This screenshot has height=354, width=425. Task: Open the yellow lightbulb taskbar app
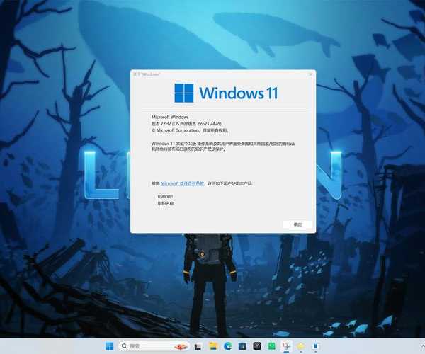pyautogui.click(x=301, y=346)
